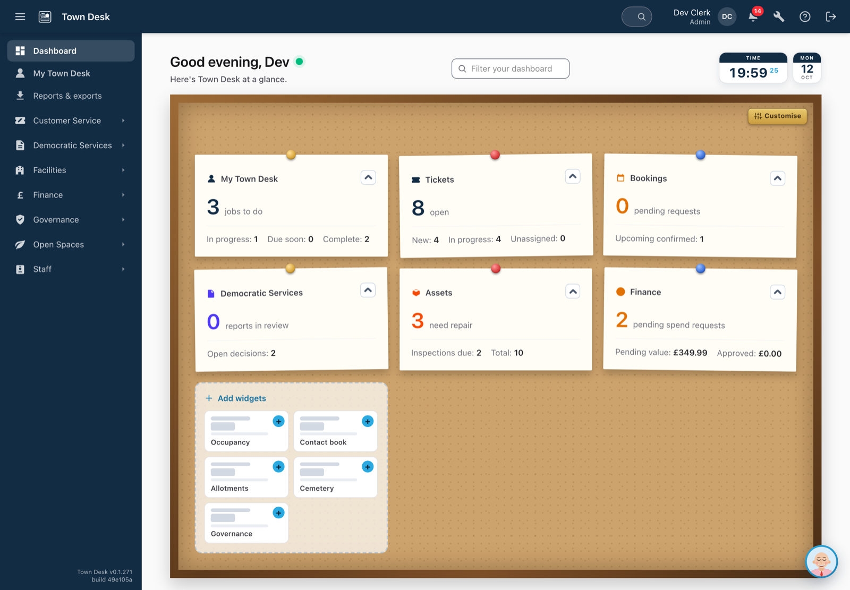Select Dashboard in the sidebar
Viewport: 850px width, 590px height.
[71, 51]
